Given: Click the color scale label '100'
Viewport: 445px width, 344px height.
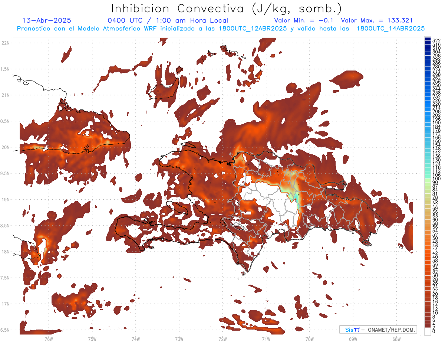Looking at the screenshot, I should [x=436, y=179].
